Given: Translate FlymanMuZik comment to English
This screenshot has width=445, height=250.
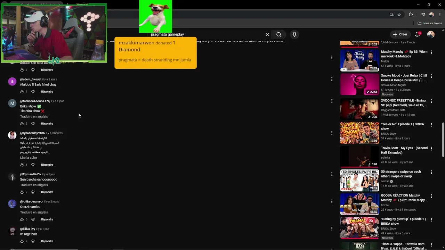Looking at the screenshot, I should [x=34, y=185].
